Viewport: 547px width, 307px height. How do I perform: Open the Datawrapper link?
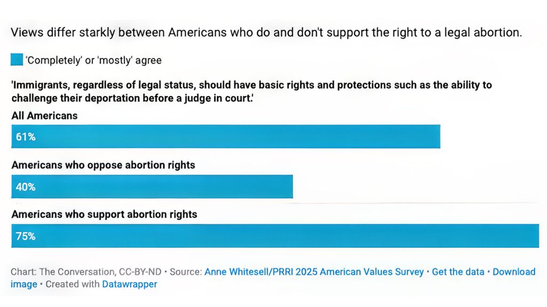[x=130, y=284]
